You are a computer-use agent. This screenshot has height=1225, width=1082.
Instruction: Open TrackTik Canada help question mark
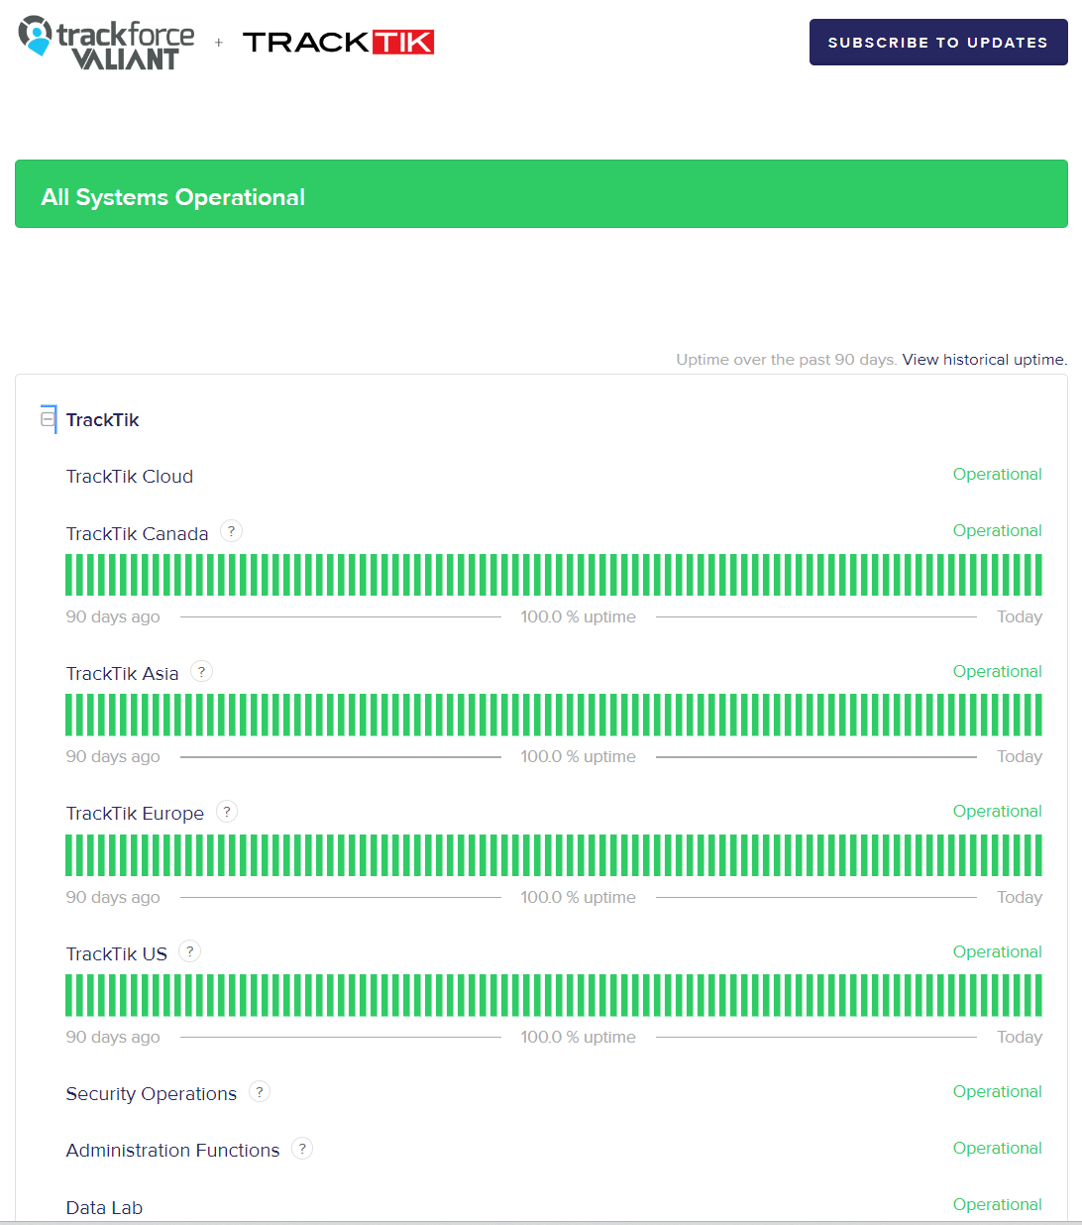[x=231, y=531]
